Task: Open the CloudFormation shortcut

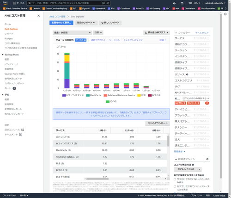Action: click(x=207, y=8)
